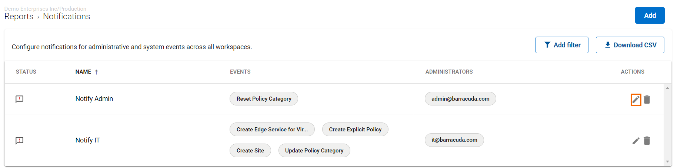Click Notify Admin status icon
The image size is (674, 168).
19,99
